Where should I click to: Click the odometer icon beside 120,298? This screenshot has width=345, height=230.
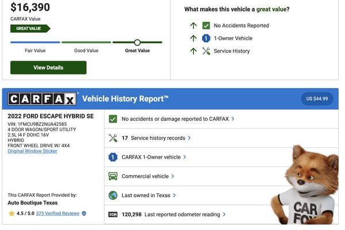(x=113, y=214)
